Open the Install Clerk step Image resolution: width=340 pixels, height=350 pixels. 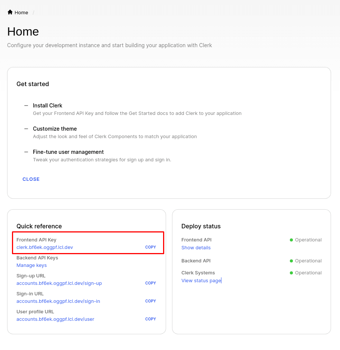(48, 105)
